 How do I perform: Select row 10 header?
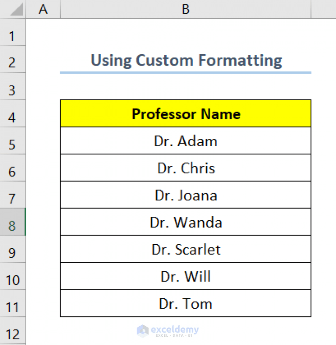[x=13, y=276]
